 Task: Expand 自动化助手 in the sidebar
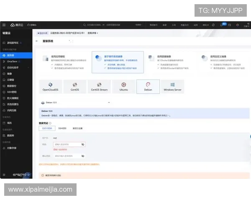tap(13, 67)
